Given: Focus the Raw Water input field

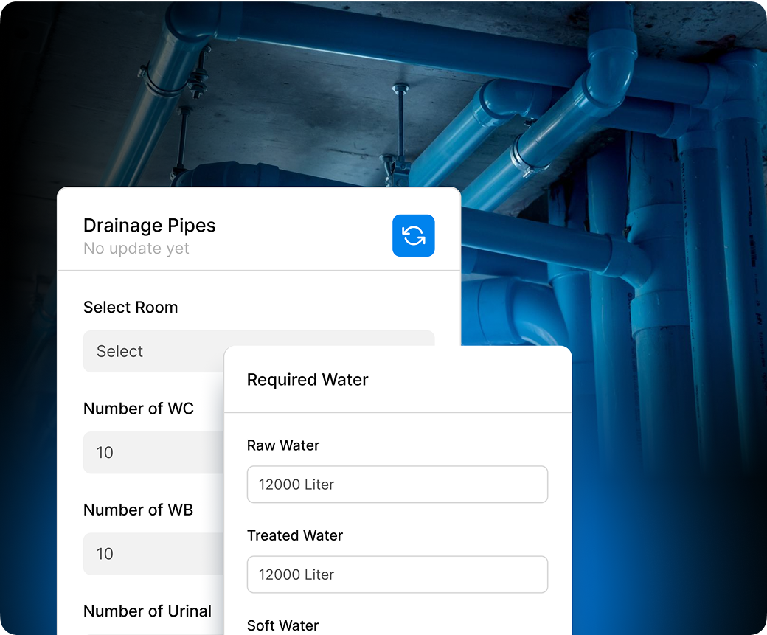Looking at the screenshot, I should 397,485.
